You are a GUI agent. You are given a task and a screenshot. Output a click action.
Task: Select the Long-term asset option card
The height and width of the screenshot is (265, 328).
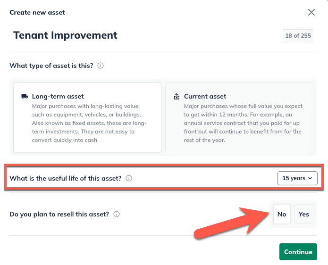pyautogui.click(x=87, y=117)
